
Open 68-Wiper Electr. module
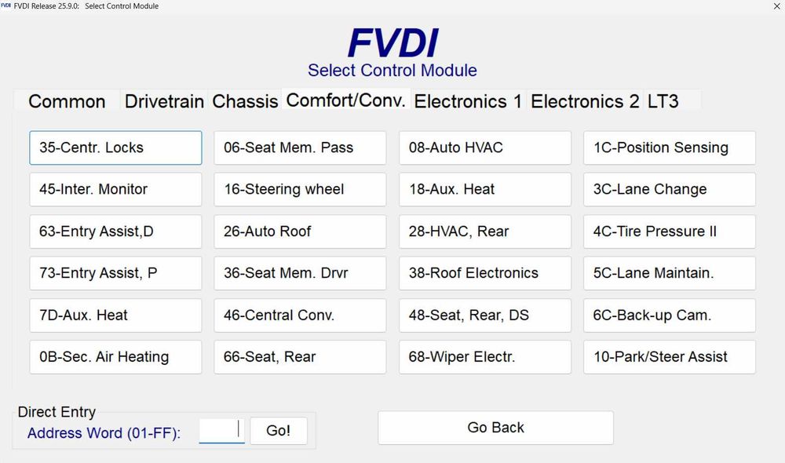(484, 357)
